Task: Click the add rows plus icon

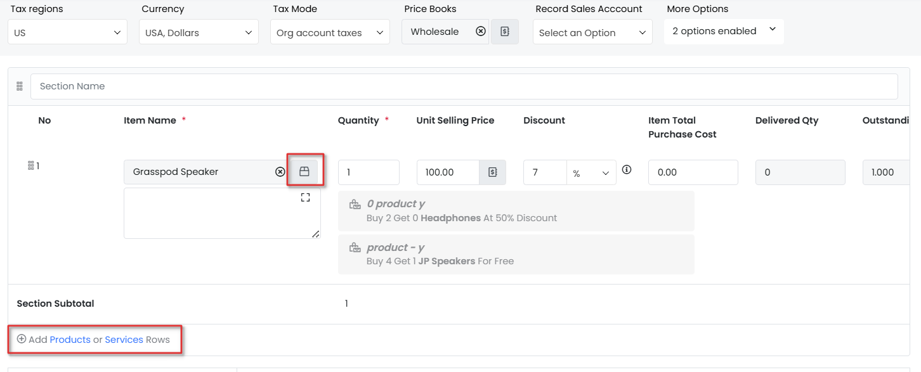Action: pyautogui.click(x=22, y=339)
